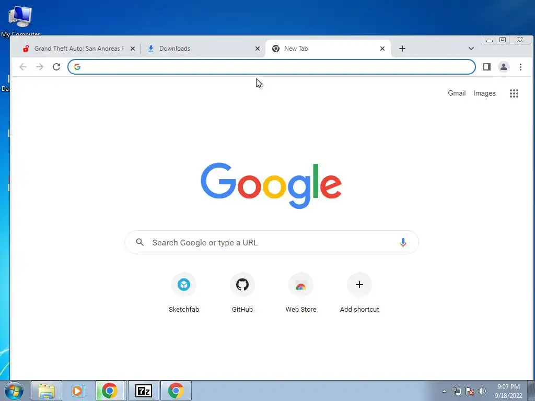The image size is (535, 401).
Task: Minimize the Chrome window
Action: pos(489,40)
